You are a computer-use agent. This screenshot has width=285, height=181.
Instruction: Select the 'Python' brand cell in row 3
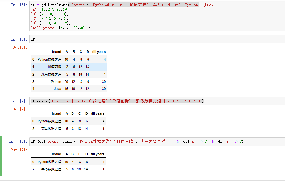tap(56, 82)
